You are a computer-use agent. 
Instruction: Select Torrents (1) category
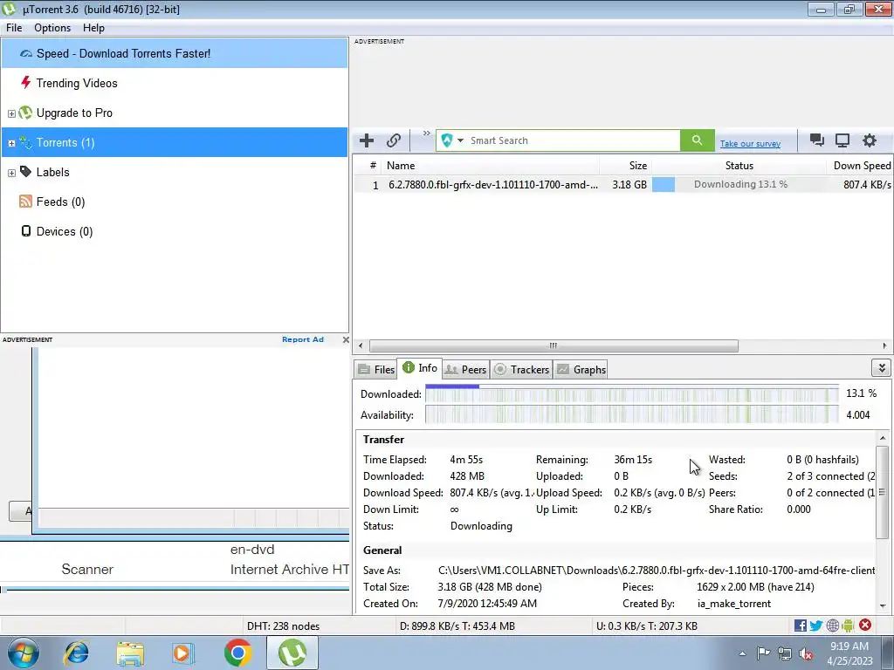(x=175, y=142)
